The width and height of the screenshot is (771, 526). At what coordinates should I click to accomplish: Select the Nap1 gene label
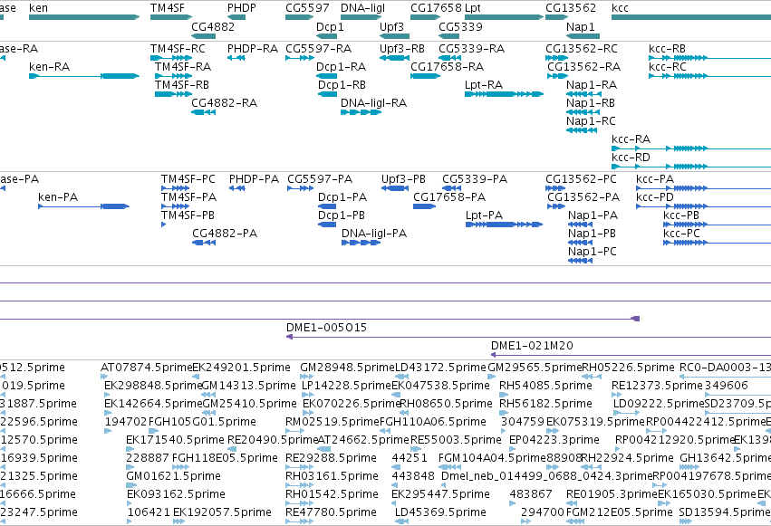click(580, 26)
